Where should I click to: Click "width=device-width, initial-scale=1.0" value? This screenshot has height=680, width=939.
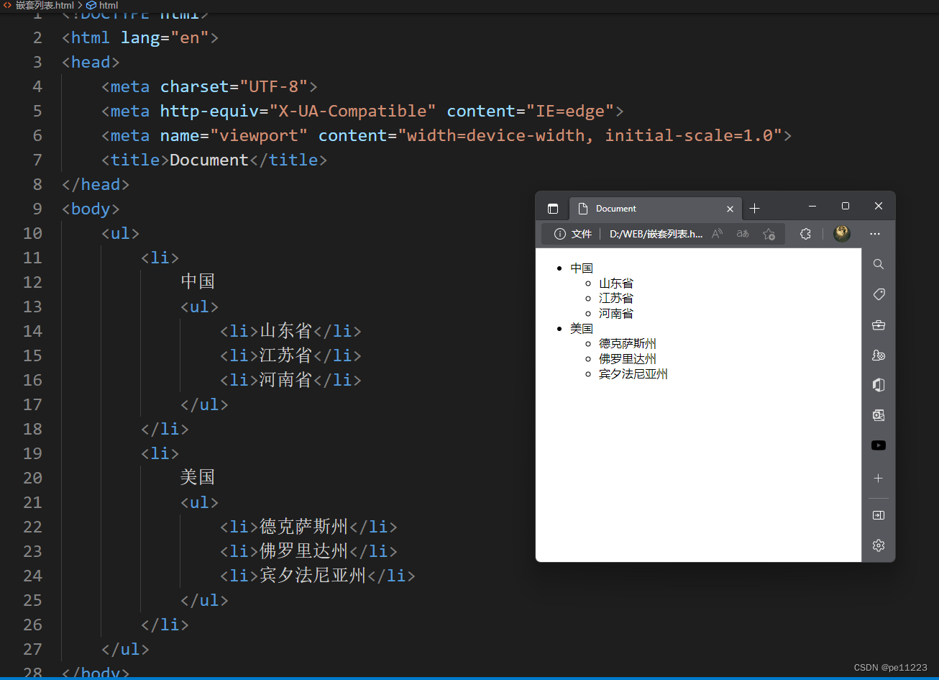[590, 135]
